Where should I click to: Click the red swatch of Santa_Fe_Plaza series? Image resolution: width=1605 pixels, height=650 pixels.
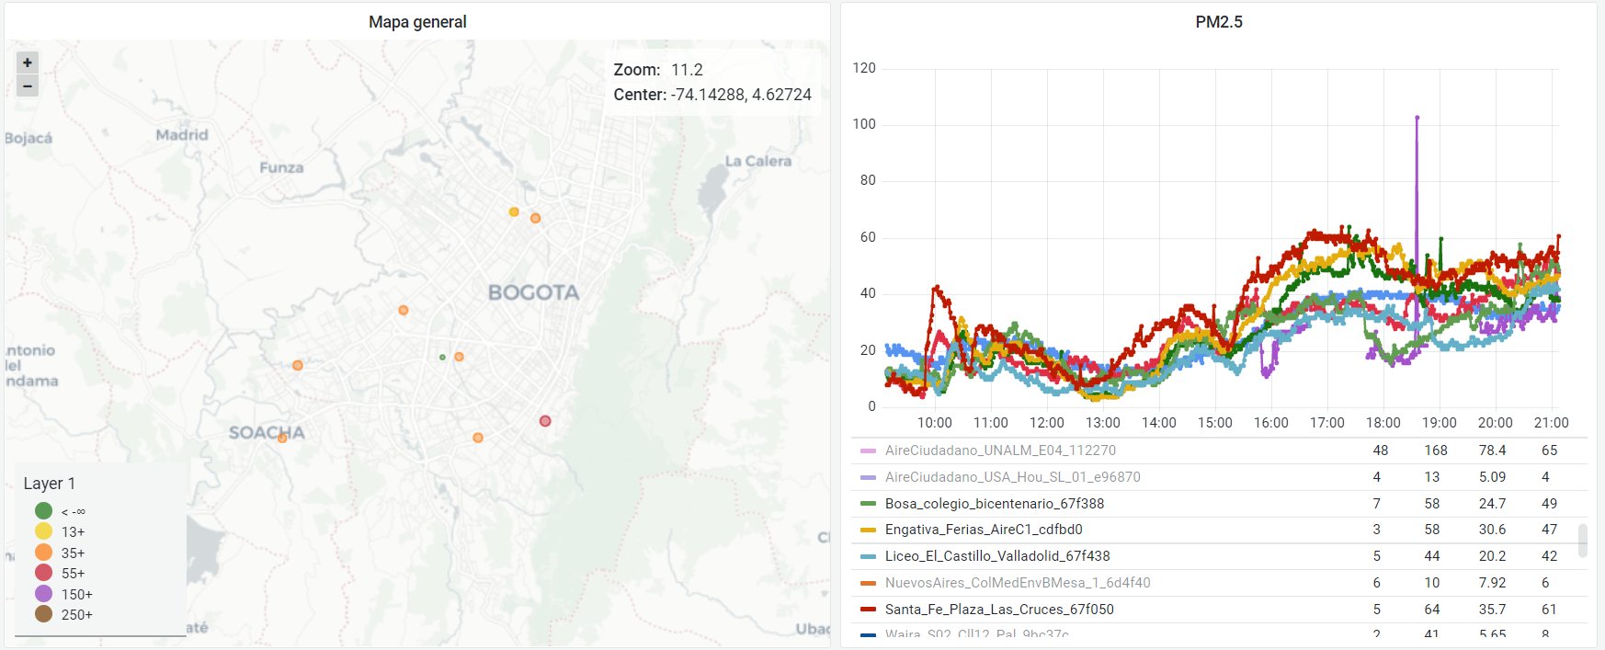pos(868,610)
